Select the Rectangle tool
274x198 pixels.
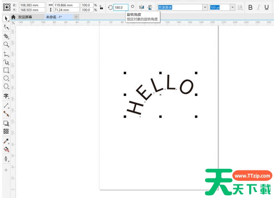pyautogui.click(x=6, y=70)
